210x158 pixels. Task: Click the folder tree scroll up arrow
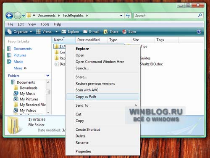(x=48, y=82)
